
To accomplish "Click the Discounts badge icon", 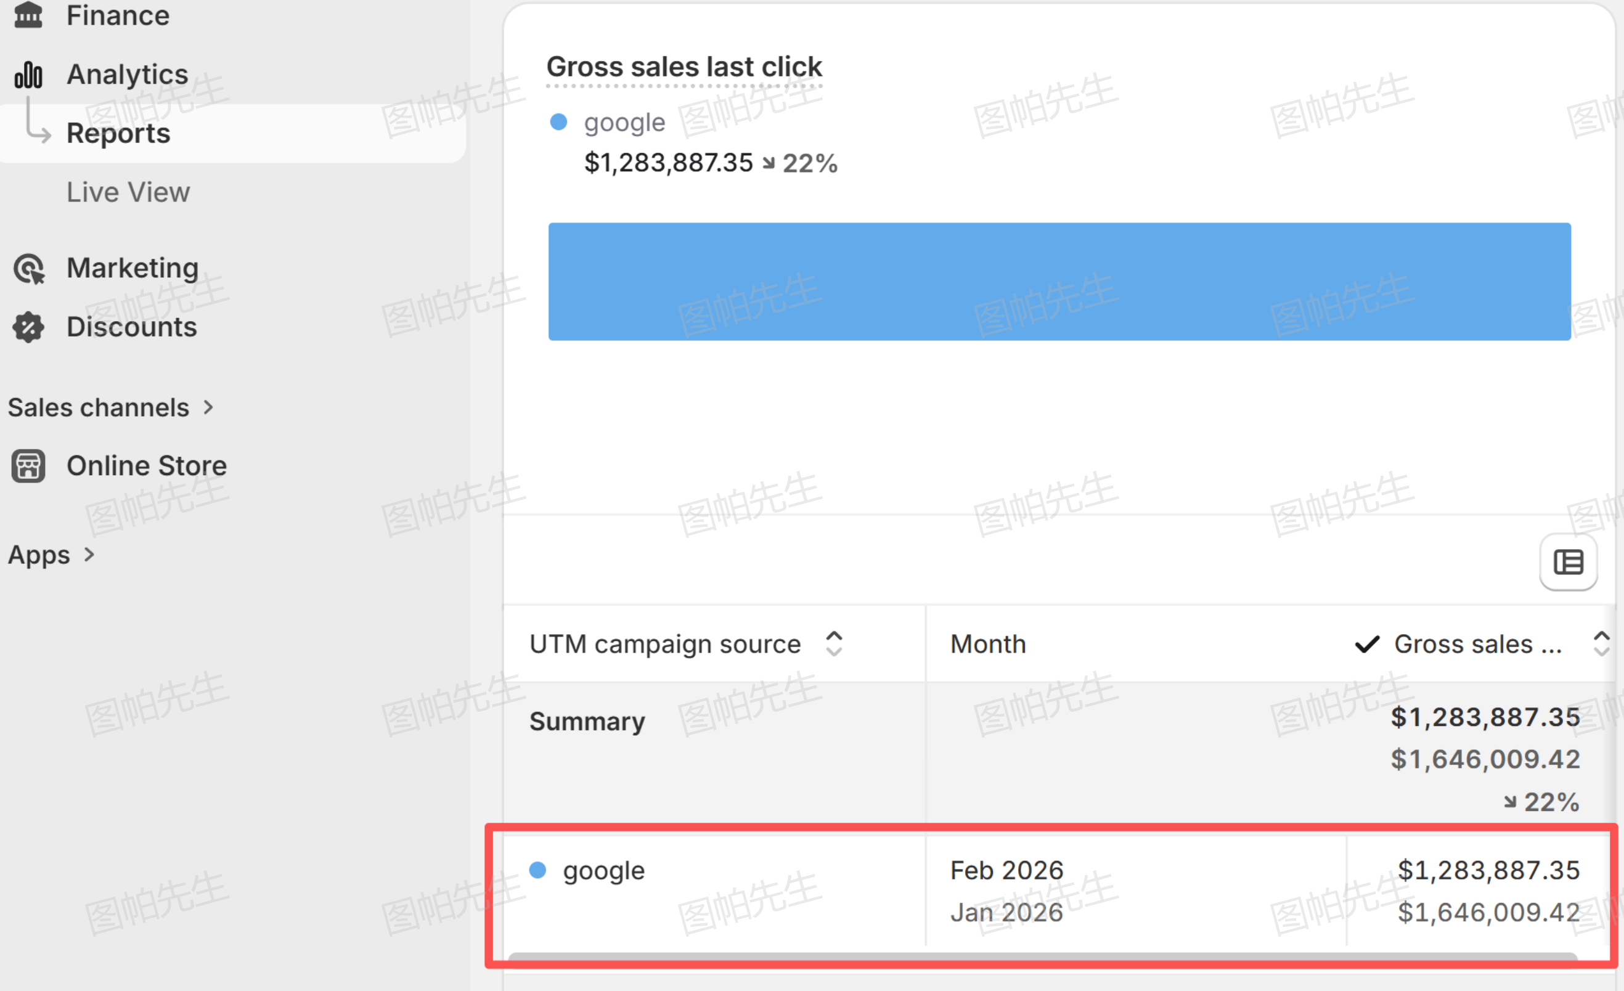I will [28, 327].
